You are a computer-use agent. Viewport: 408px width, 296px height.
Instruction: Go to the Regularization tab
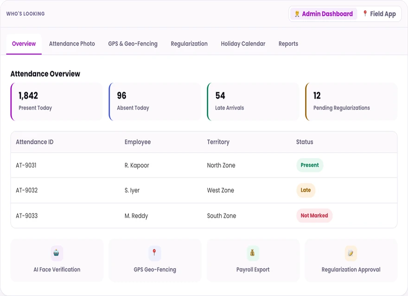click(189, 43)
